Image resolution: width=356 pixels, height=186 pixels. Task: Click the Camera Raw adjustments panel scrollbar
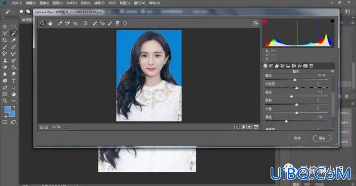tap(333, 105)
